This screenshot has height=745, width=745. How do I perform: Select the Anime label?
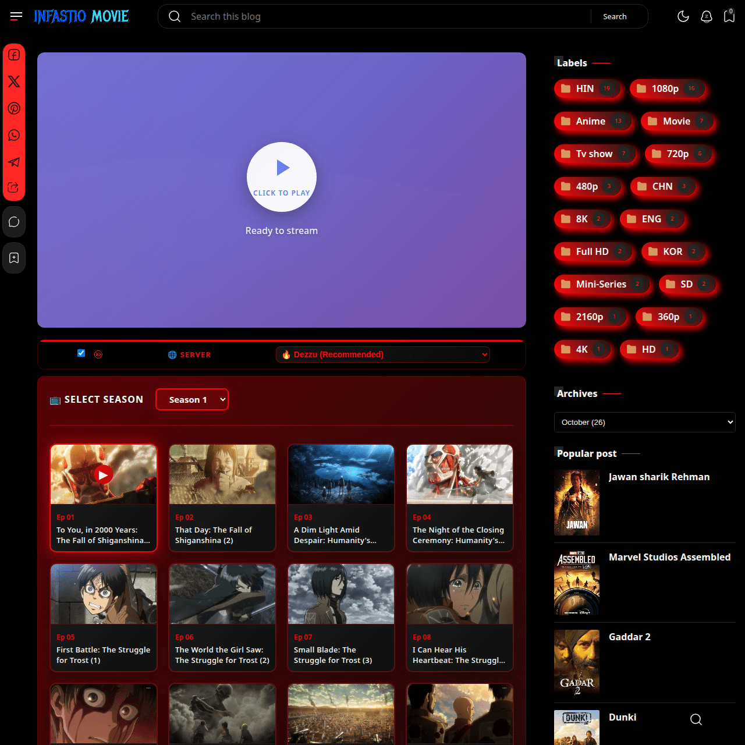(x=593, y=121)
